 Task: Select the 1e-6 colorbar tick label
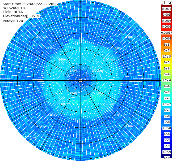pos(167,86)
